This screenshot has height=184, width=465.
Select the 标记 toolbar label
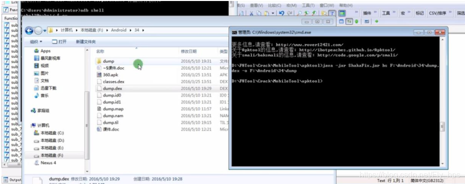419,13
